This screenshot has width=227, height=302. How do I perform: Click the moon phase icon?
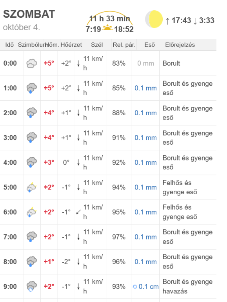tap(154, 19)
